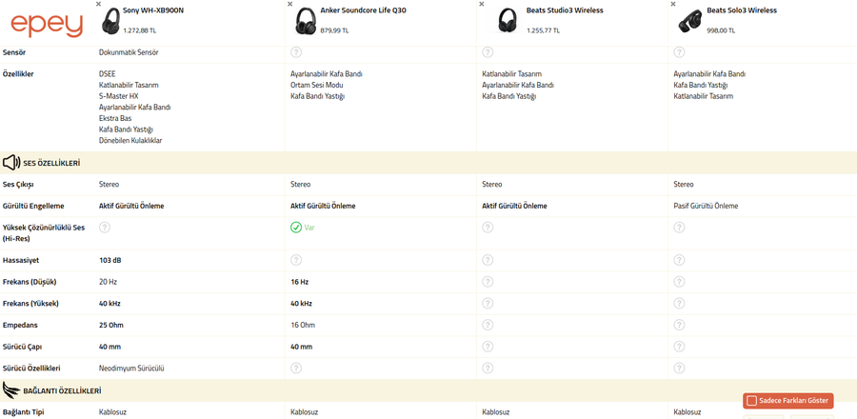This screenshot has height=419, width=857.
Task: Click the Yüksek Çözünürlüklü Ses row label
Action: coord(44,233)
